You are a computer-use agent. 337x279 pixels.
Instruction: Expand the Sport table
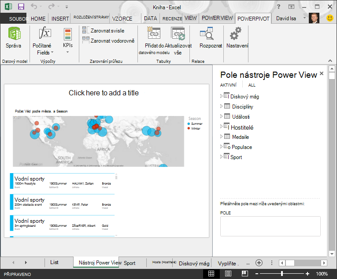[222, 157]
